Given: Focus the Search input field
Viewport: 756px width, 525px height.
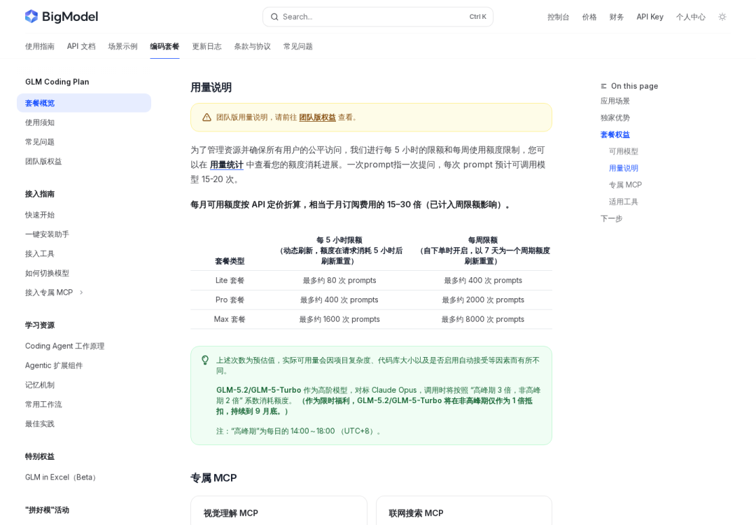Looking at the screenshot, I should tap(377, 17).
